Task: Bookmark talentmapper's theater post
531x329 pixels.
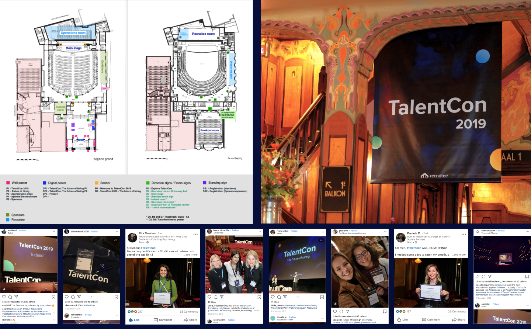Action: (x=527, y=276)
